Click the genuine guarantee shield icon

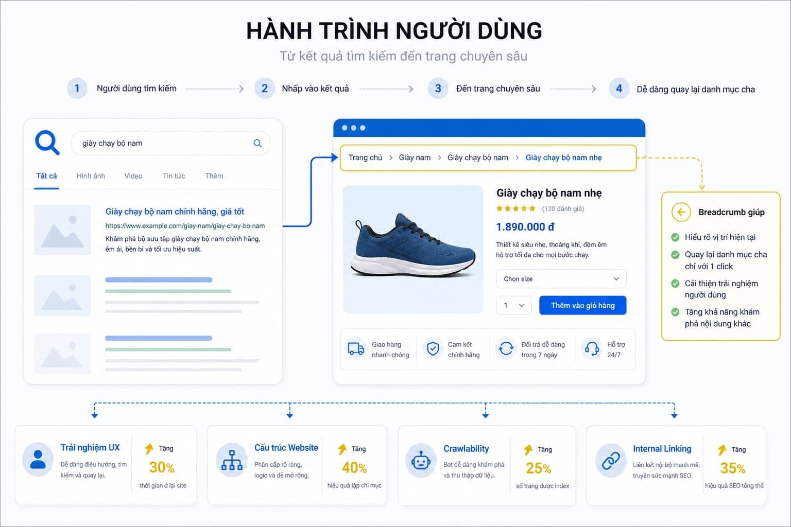pyautogui.click(x=433, y=349)
